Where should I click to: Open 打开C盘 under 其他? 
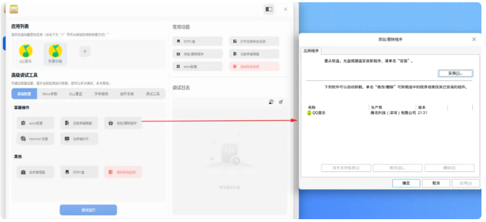(x=79, y=172)
